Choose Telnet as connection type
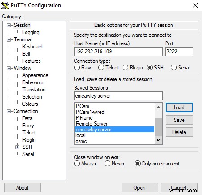This screenshot has height=195, width=202. point(101,68)
